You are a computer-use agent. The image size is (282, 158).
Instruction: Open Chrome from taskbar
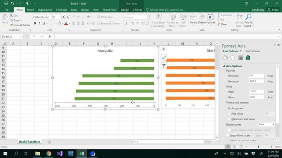coord(48,154)
